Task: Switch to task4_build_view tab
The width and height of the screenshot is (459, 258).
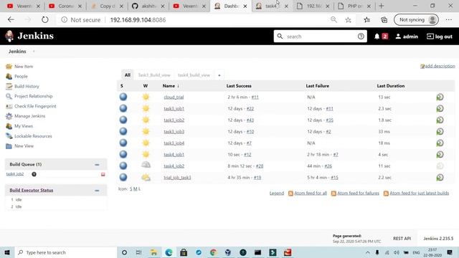Action: pos(194,75)
